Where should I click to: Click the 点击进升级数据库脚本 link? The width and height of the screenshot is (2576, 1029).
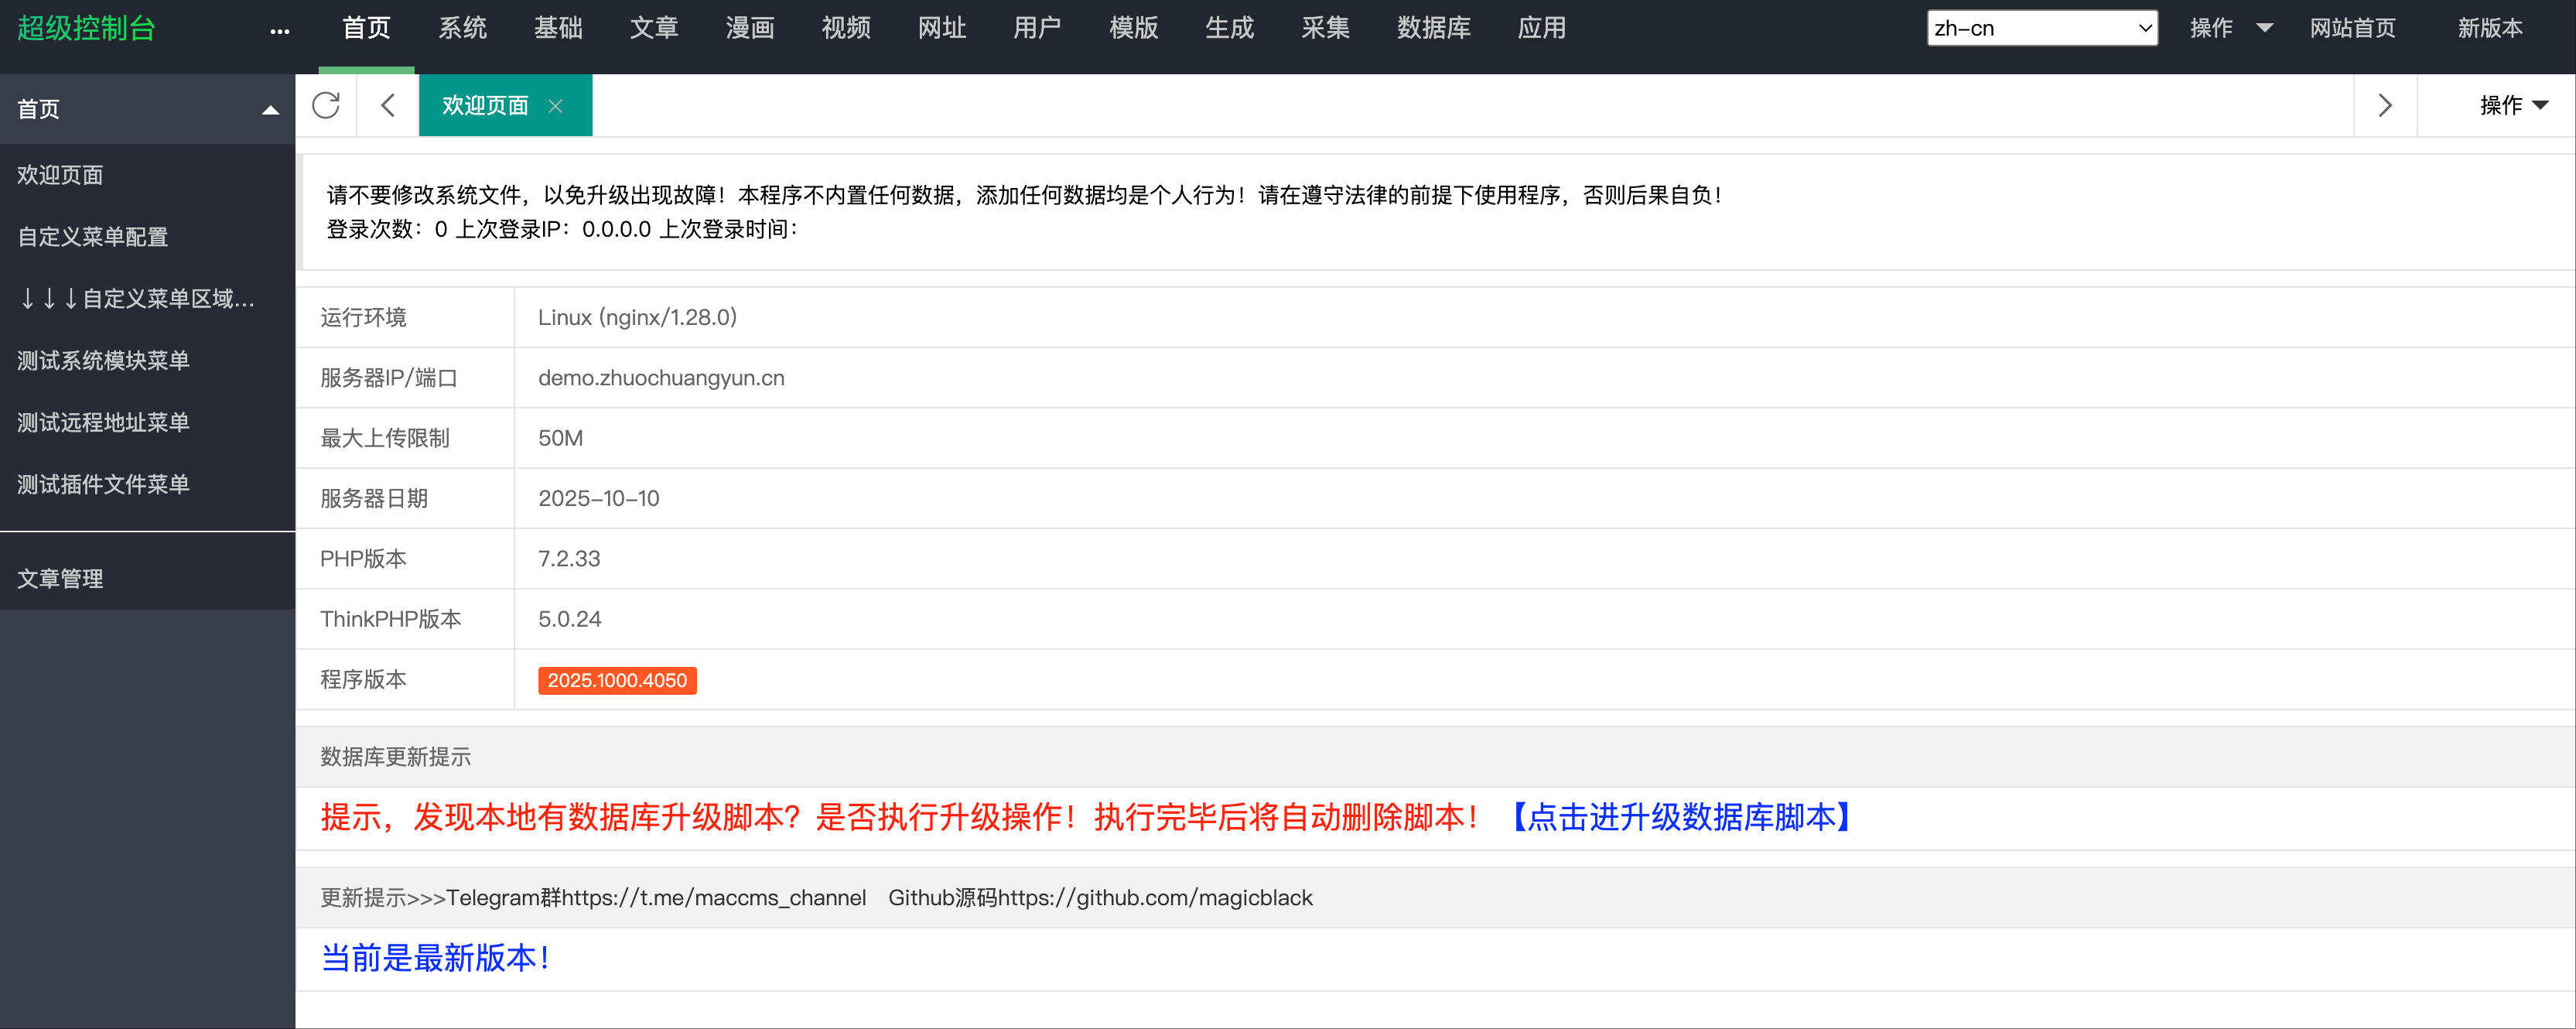1681,817
